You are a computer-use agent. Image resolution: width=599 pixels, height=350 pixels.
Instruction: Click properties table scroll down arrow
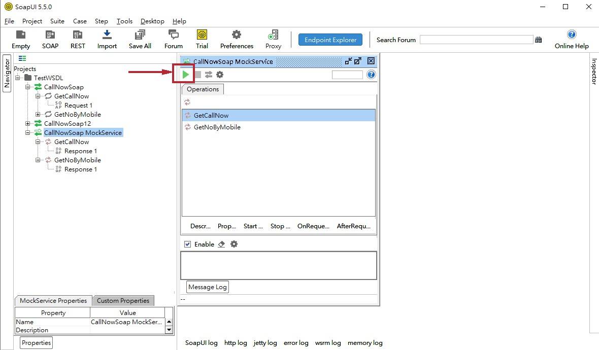pyautogui.click(x=169, y=330)
